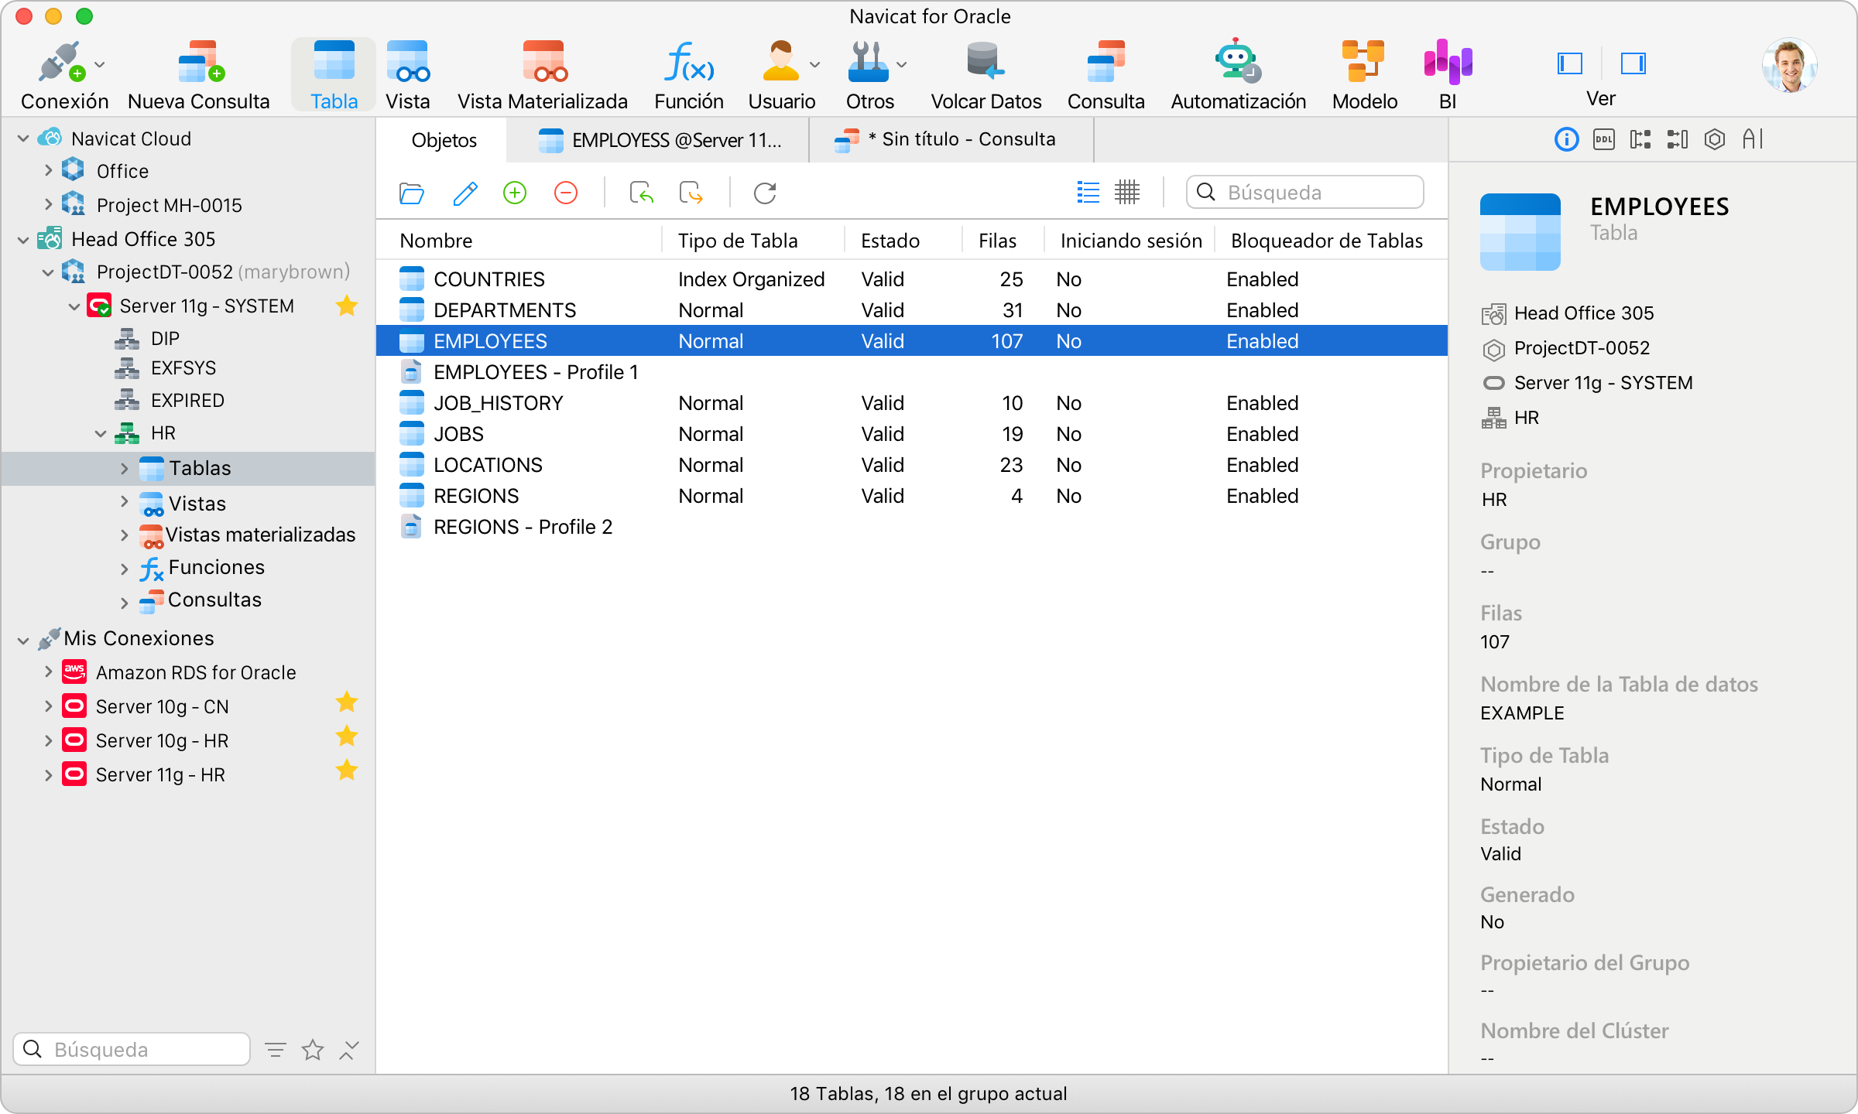This screenshot has width=1858, height=1114.
Task: Show the general info panel icon
Action: (1566, 139)
